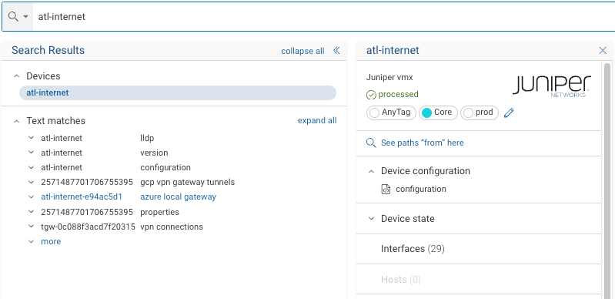Collapse the Devices section
Viewport: 615px width, 299px height.
pos(16,76)
